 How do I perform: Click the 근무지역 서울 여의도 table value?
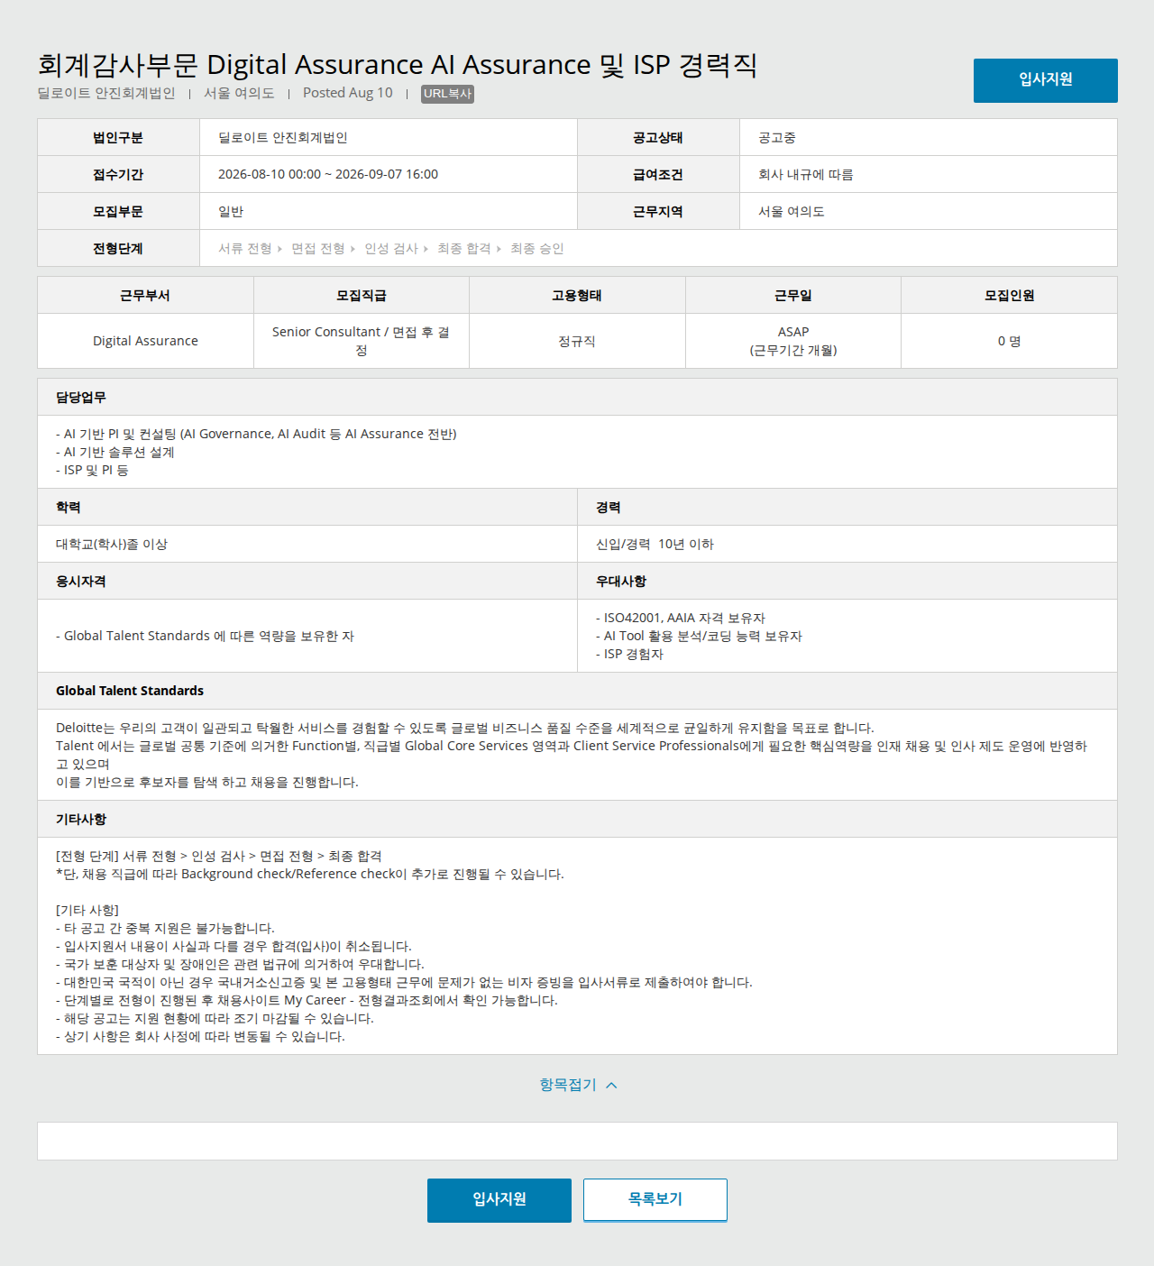click(x=792, y=212)
